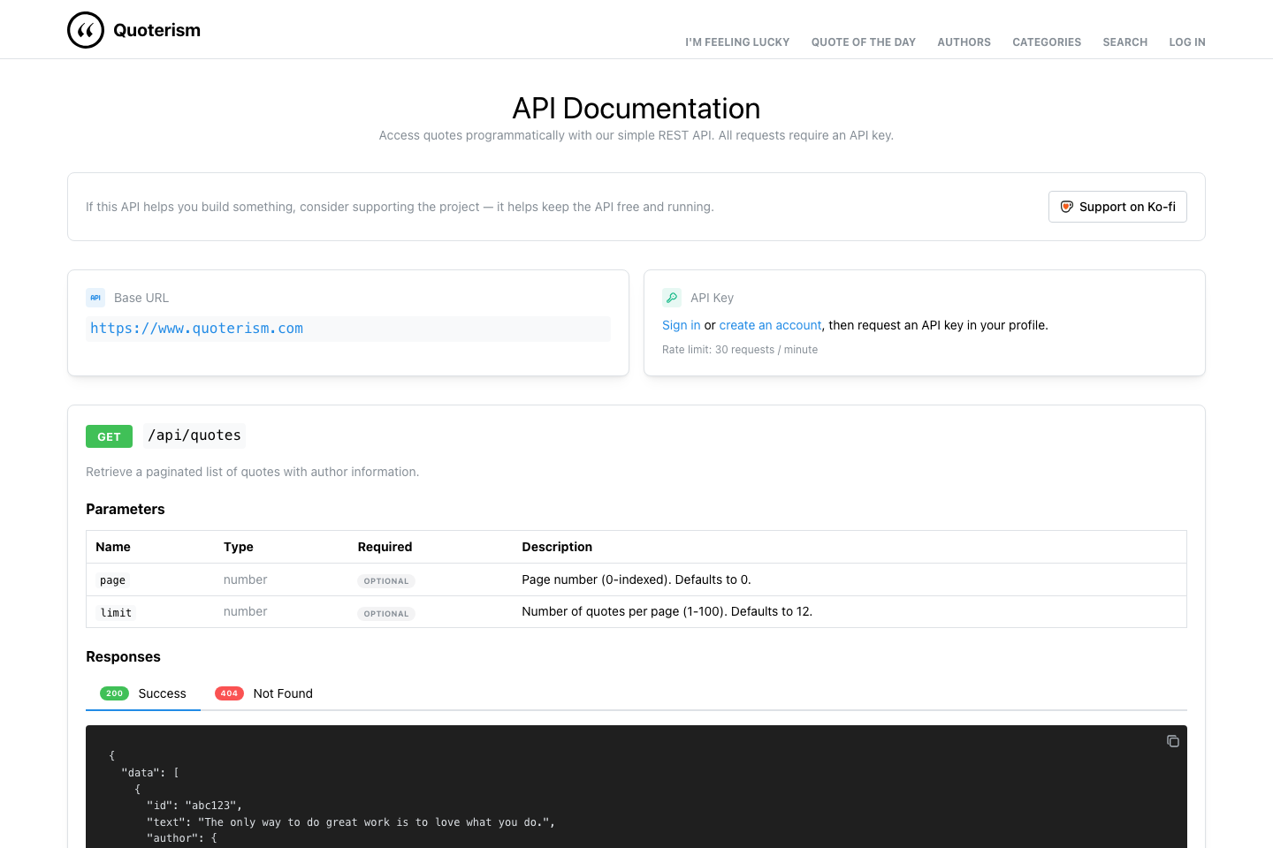This screenshot has width=1273, height=848.
Task: Select the base URL text
Action: 196,328
